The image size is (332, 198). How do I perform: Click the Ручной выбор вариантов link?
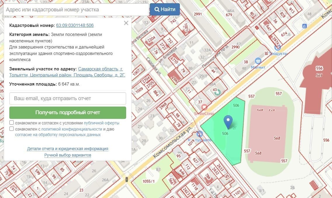click(68, 155)
